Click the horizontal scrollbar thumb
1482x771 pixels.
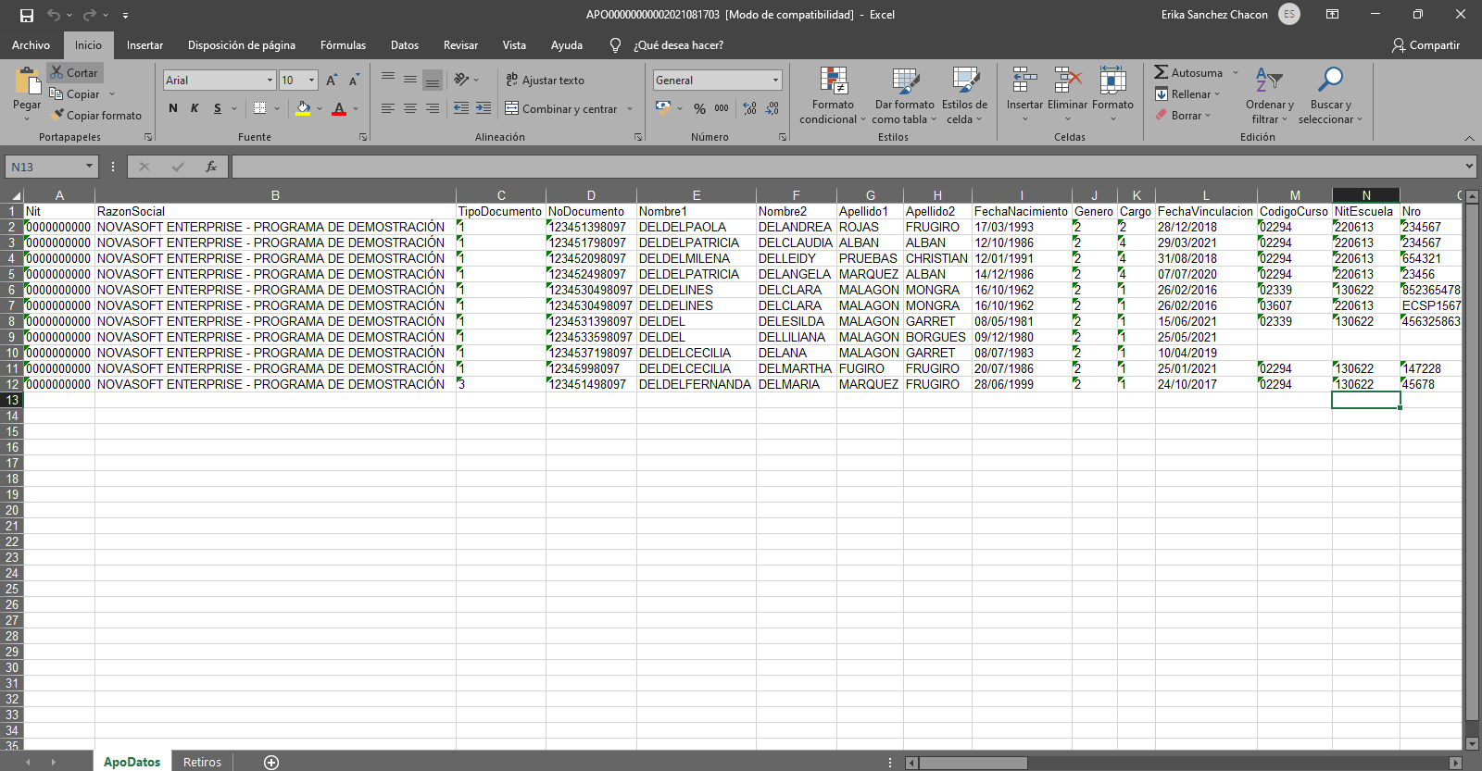coord(973,763)
